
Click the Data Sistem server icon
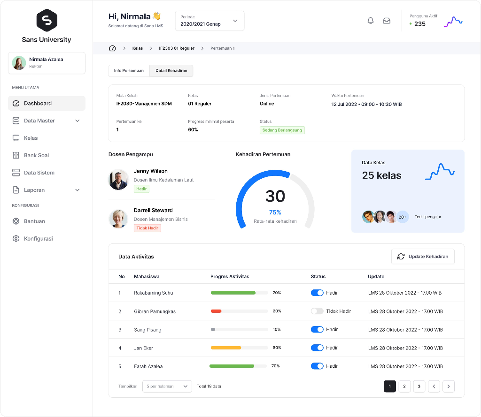(x=16, y=173)
